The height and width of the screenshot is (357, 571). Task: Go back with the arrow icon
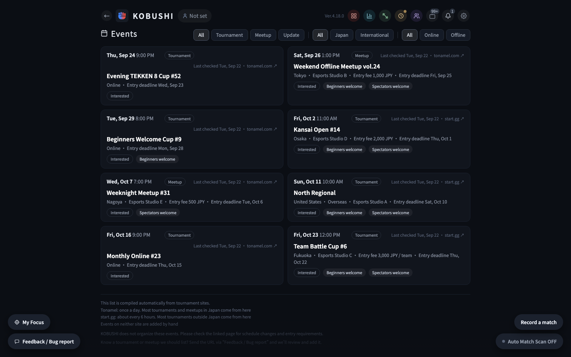pyautogui.click(x=106, y=16)
